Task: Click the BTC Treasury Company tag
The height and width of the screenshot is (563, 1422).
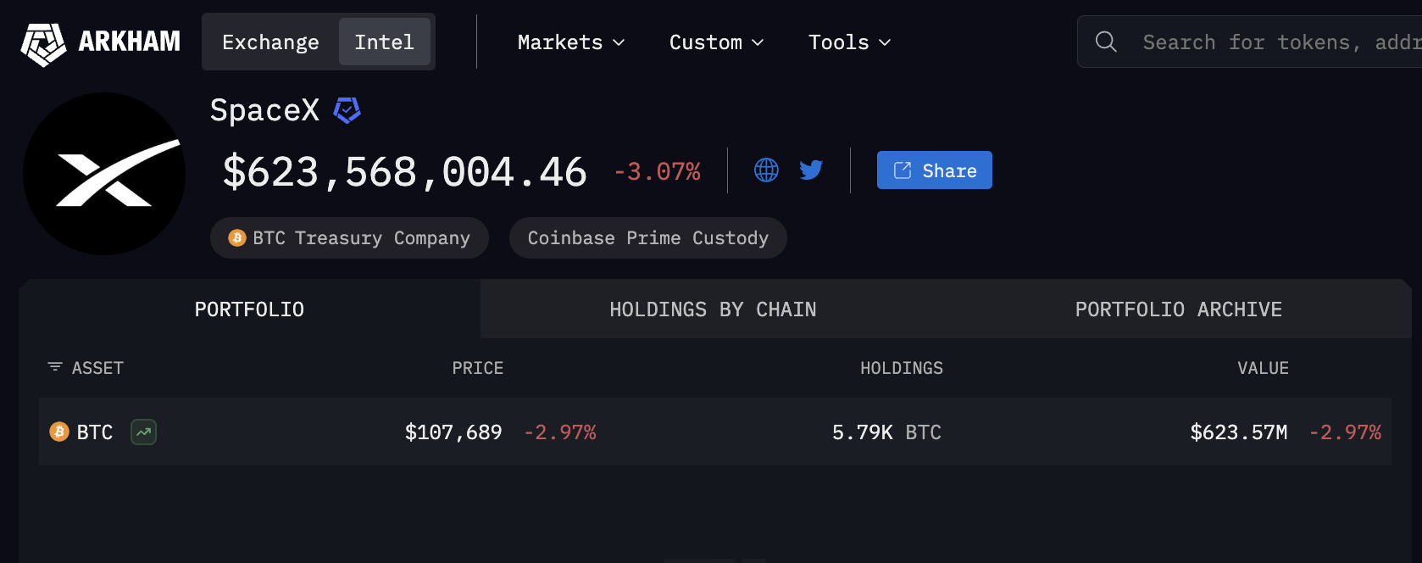Action: click(x=349, y=238)
